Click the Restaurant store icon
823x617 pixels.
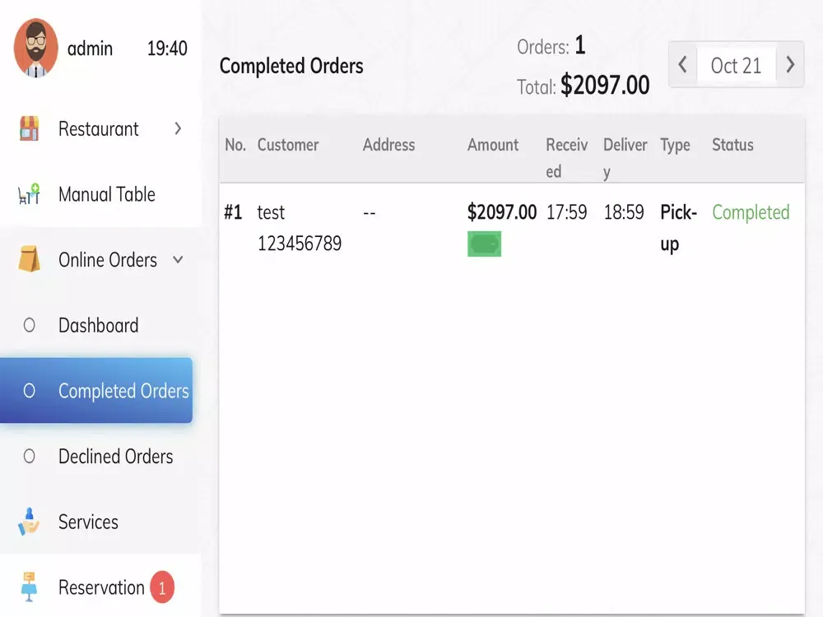[29, 128]
